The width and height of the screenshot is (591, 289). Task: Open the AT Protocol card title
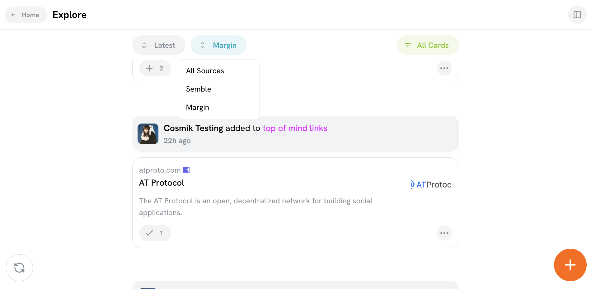(x=162, y=183)
